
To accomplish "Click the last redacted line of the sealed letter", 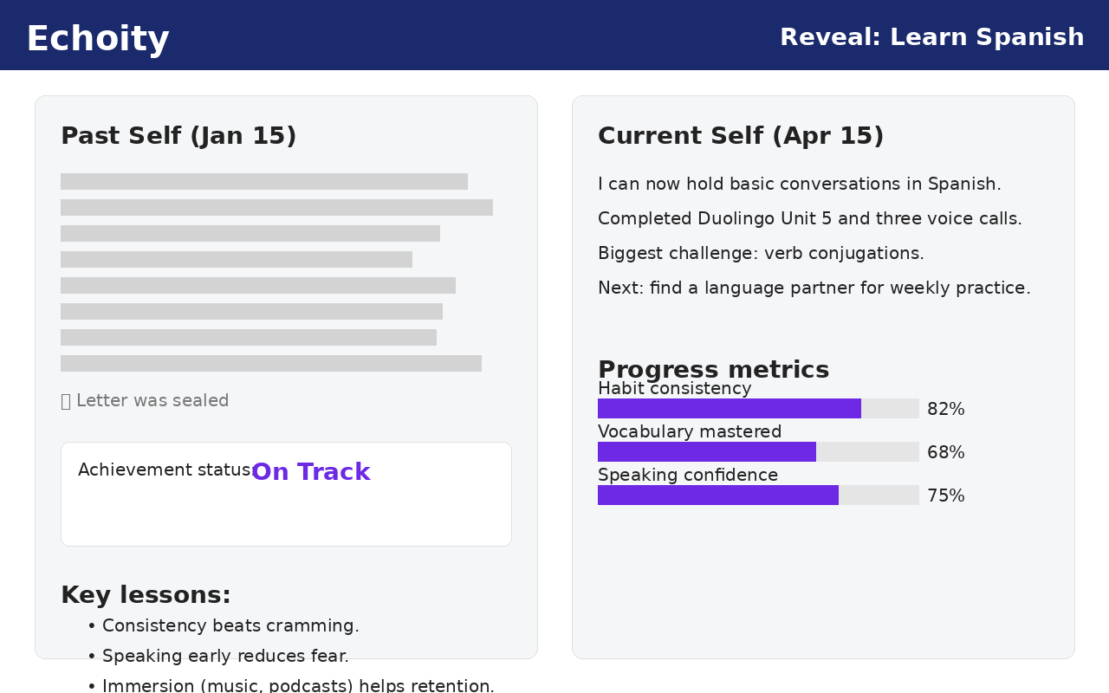I will pyautogui.click(x=271, y=364).
